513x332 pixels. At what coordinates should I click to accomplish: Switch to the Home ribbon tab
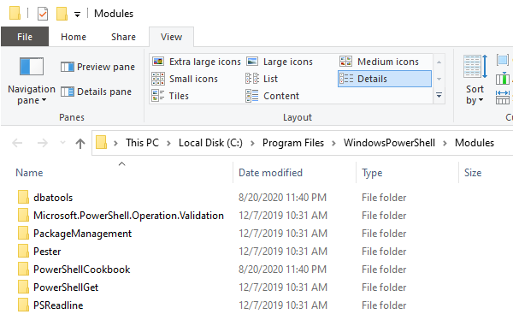74,37
